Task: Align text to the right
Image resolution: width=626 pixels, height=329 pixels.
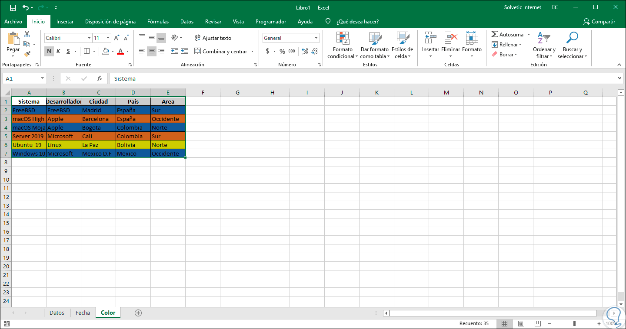Action: tap(161, 51)
